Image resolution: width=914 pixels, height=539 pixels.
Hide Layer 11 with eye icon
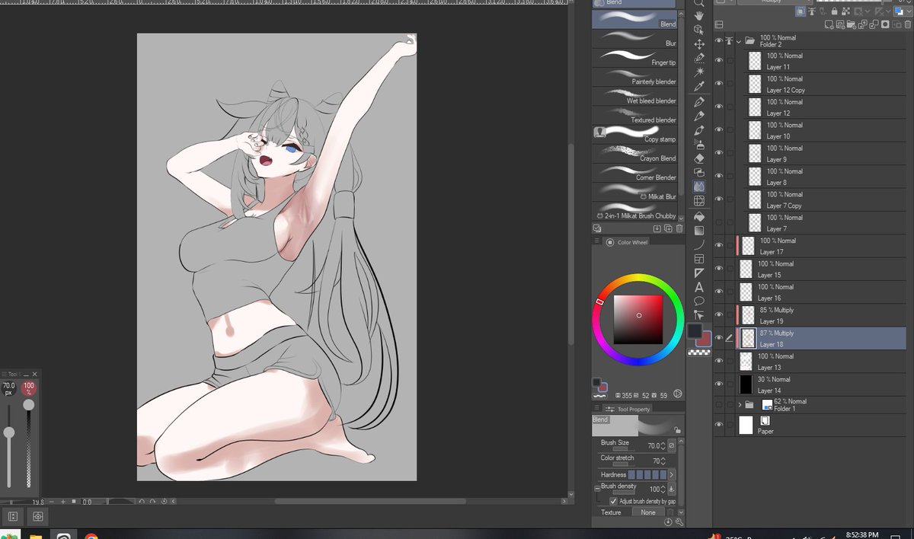tap(719, 61)
